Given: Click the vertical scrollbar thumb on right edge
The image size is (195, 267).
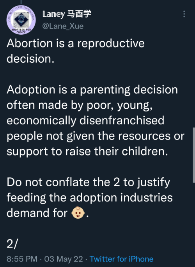Looking at the screenshot, I should (194, 155).
